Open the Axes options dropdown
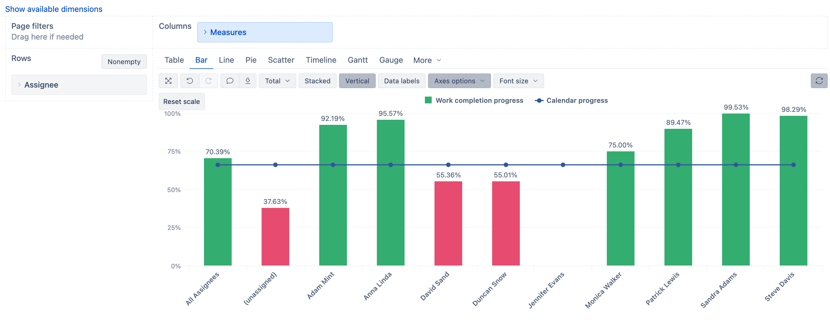830x322 pixels. 459,81
